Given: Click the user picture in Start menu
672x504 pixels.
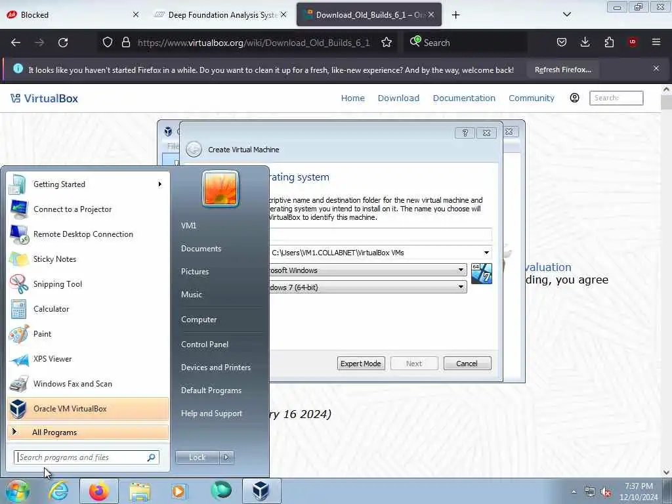Looking at the screenshot, I should 220,188.
